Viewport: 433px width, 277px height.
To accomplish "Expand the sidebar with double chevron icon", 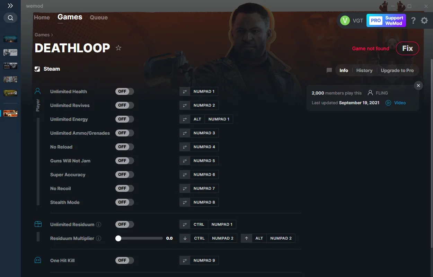I will pos(10,6).
